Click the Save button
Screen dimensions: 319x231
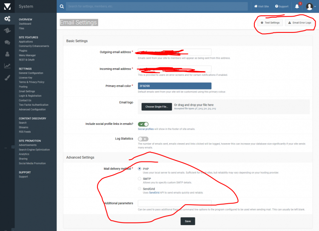(188, 221)
